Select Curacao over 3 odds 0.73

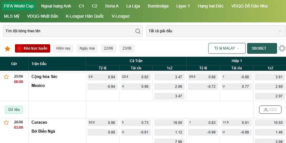tap(136, 123)
